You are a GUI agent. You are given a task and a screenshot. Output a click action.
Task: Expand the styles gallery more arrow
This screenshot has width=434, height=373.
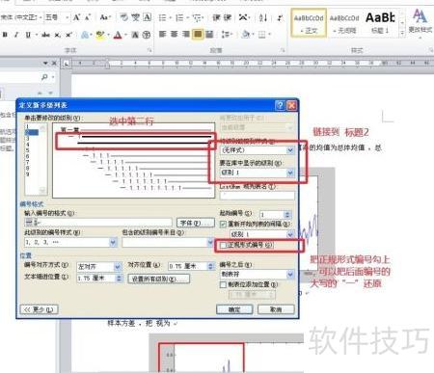pyautogui.click(x=402, y=33)
